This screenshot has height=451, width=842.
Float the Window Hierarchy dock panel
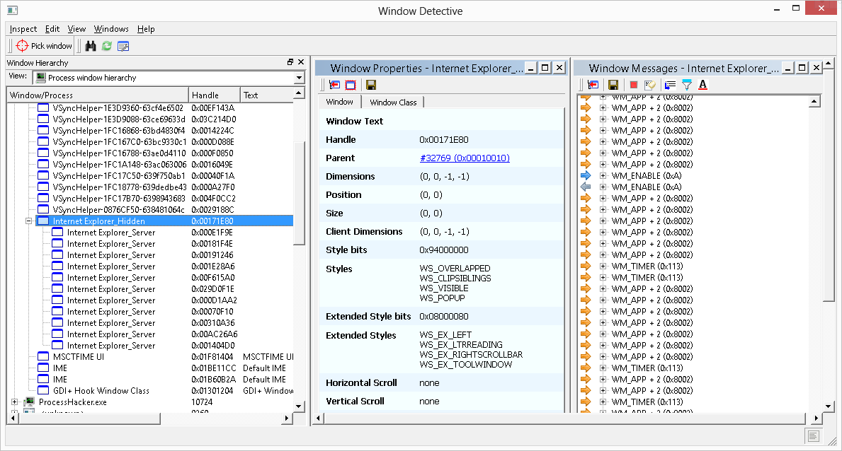click(x=290, y=62)
